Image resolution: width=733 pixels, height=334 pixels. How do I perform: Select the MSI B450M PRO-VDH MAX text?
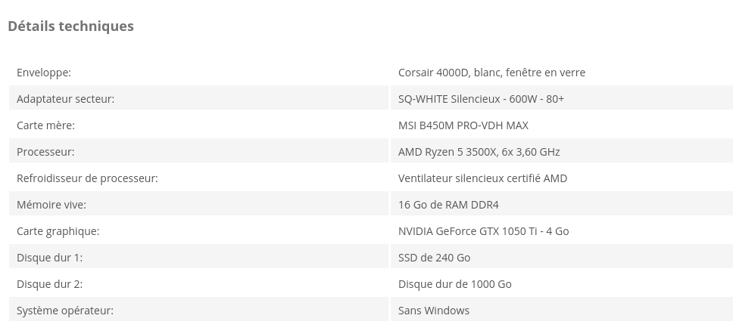pos(463,125)
